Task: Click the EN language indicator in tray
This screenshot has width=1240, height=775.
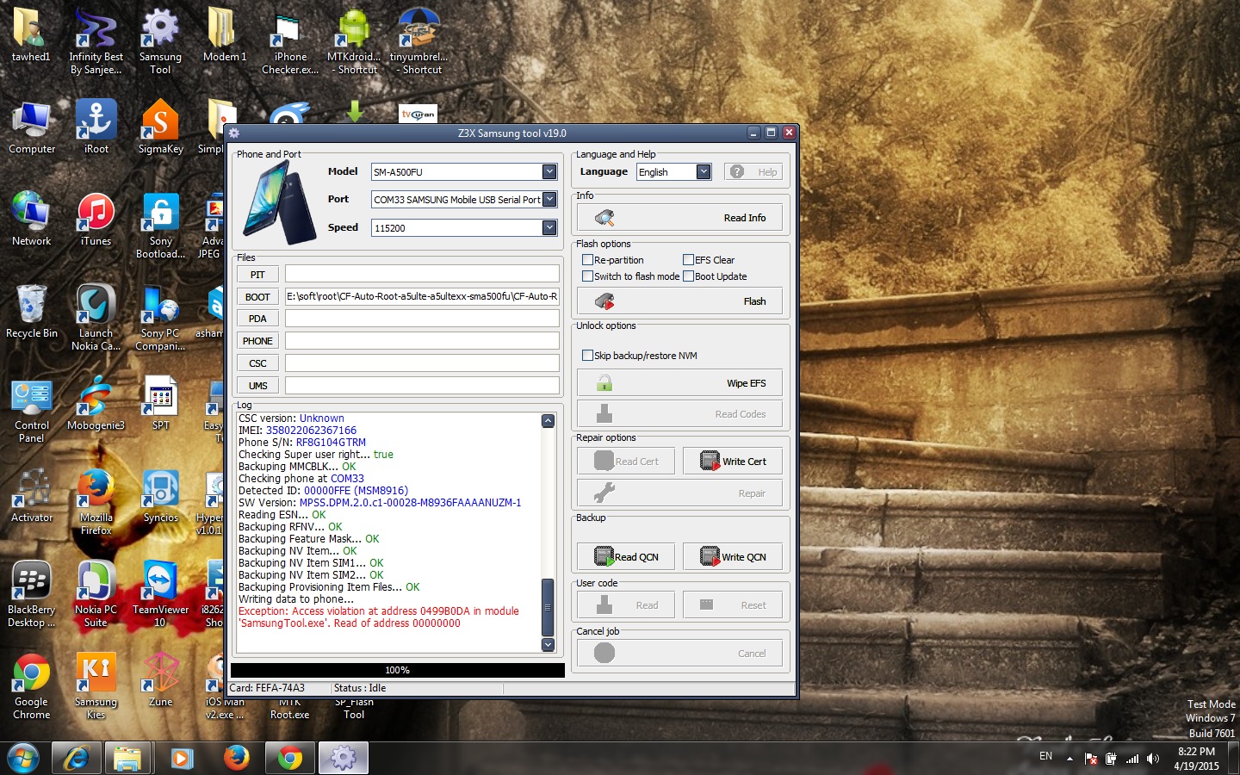Action: coord(1045,756)
